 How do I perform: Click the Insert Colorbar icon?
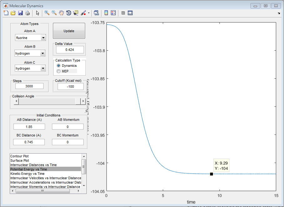click(x=106, y=13)
